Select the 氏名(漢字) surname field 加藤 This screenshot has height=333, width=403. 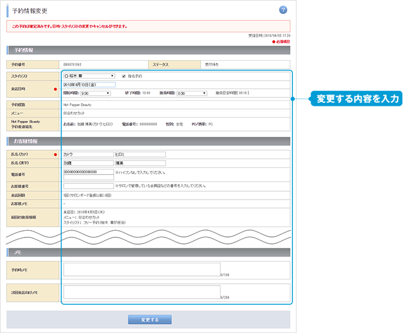tap(88, 163)
